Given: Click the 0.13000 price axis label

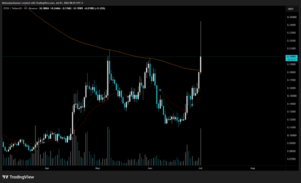Looking at the screenshot, I should pyautogui.click(x=291, y=111).
